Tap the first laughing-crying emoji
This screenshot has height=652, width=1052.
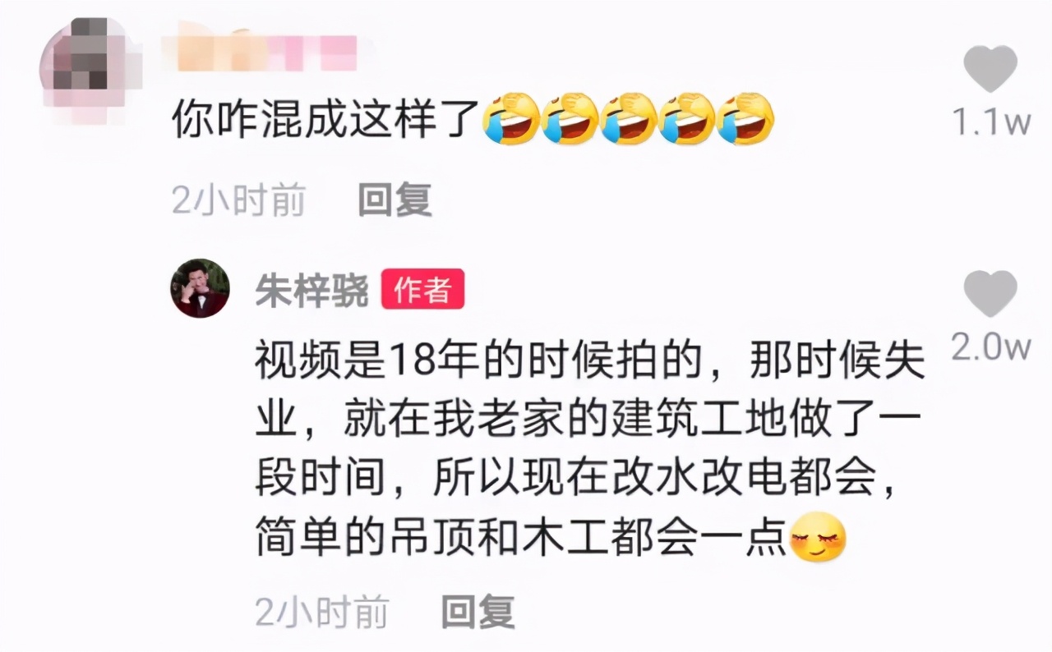click(x=511, y=120)
